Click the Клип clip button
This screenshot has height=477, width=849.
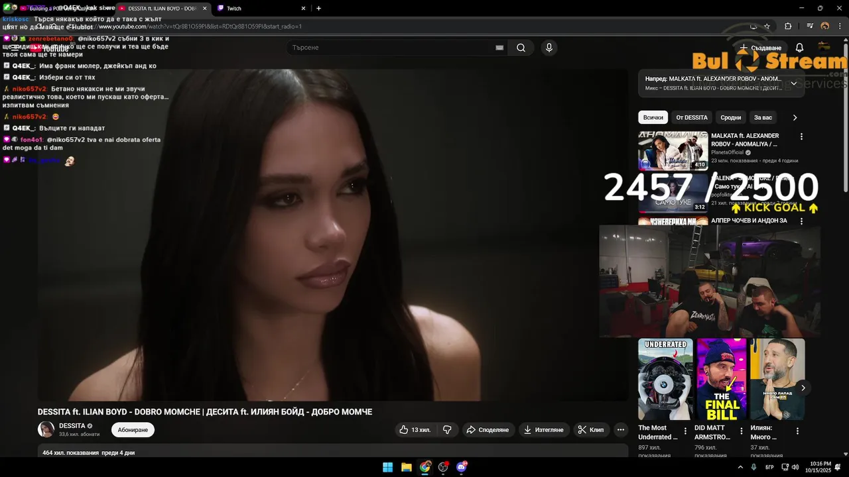pos(590,430)
